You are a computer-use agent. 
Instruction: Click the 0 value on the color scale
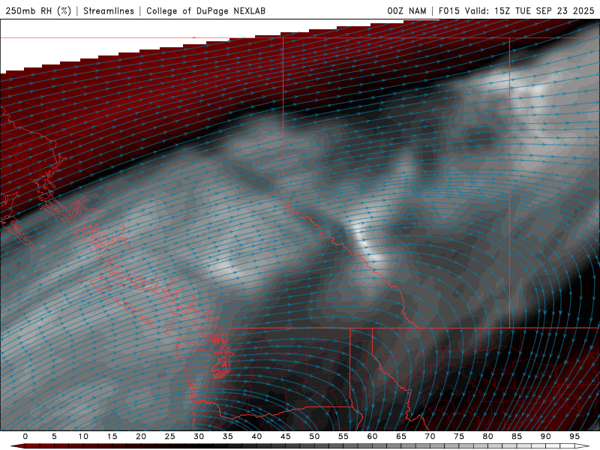[x=25, y=436]
